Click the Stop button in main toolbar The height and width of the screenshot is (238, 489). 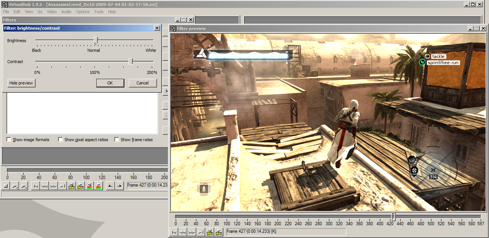(6, 186)
